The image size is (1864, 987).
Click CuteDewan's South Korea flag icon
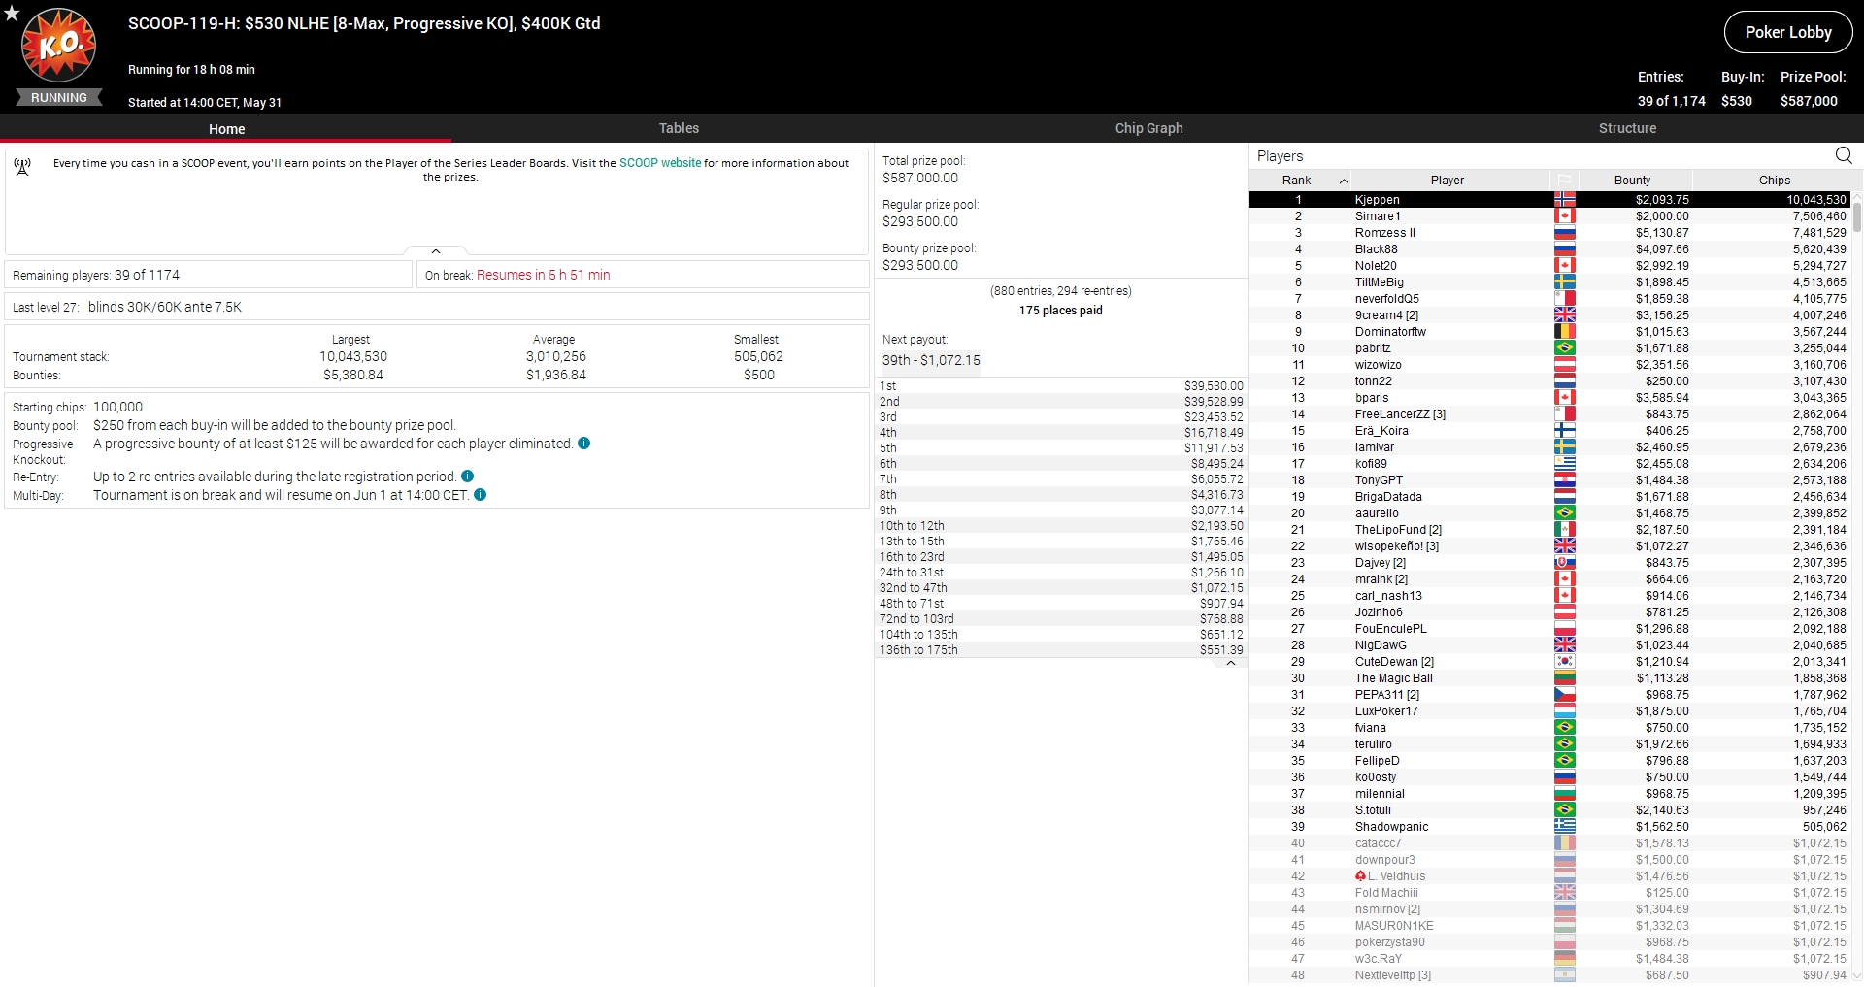coord(1564,662)
